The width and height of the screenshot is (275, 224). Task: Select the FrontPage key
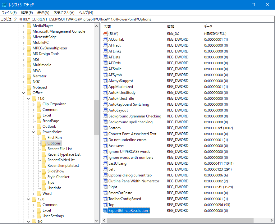click(51, 121)
